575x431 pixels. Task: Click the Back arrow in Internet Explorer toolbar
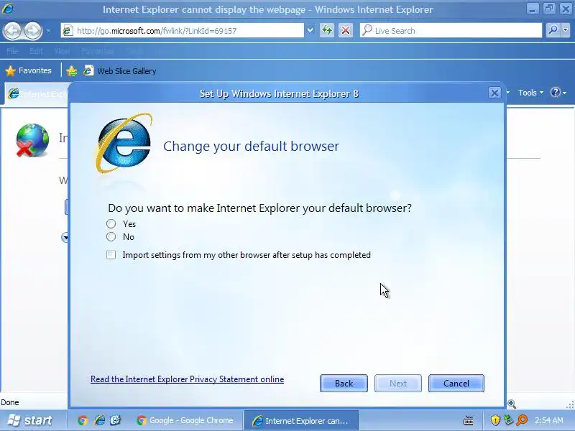[13, 30]
